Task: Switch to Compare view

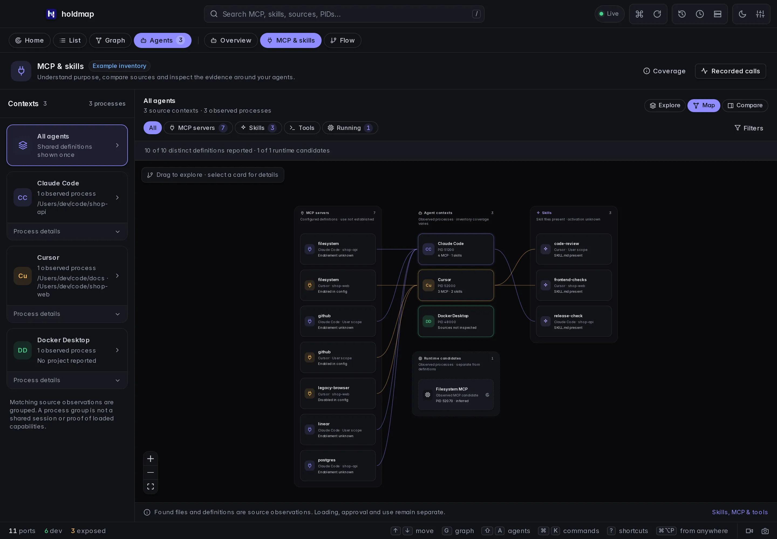Action: click(745, 105)
